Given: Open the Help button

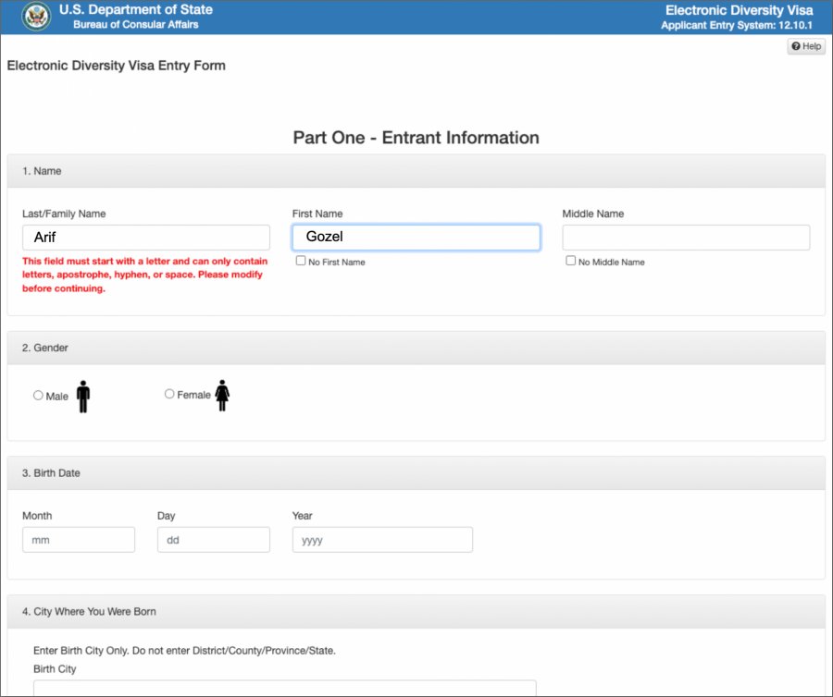Looking at the screenshot, I should (806, 46).
